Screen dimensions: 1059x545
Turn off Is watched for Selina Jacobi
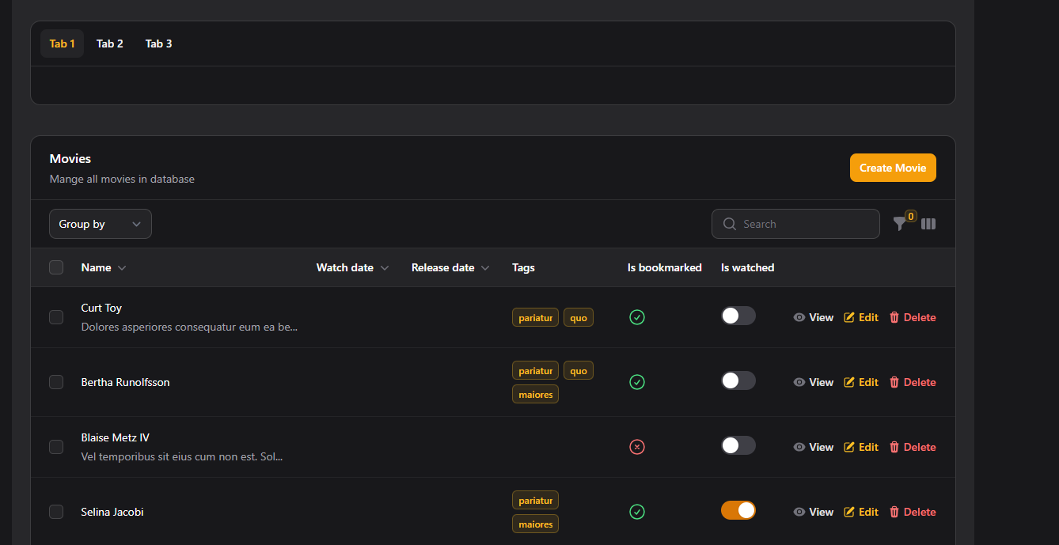(x=738, y=510)
